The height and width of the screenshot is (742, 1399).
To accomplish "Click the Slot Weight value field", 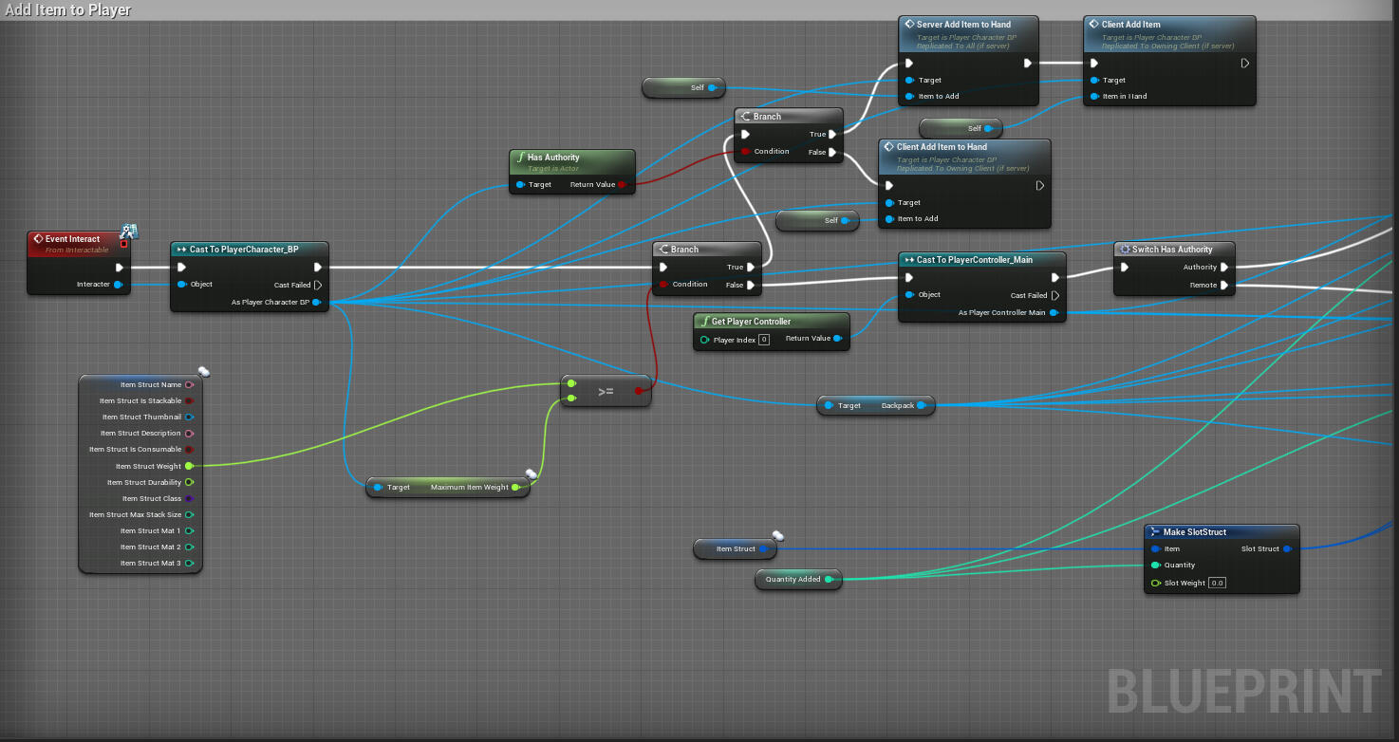I will (1217, 583).
